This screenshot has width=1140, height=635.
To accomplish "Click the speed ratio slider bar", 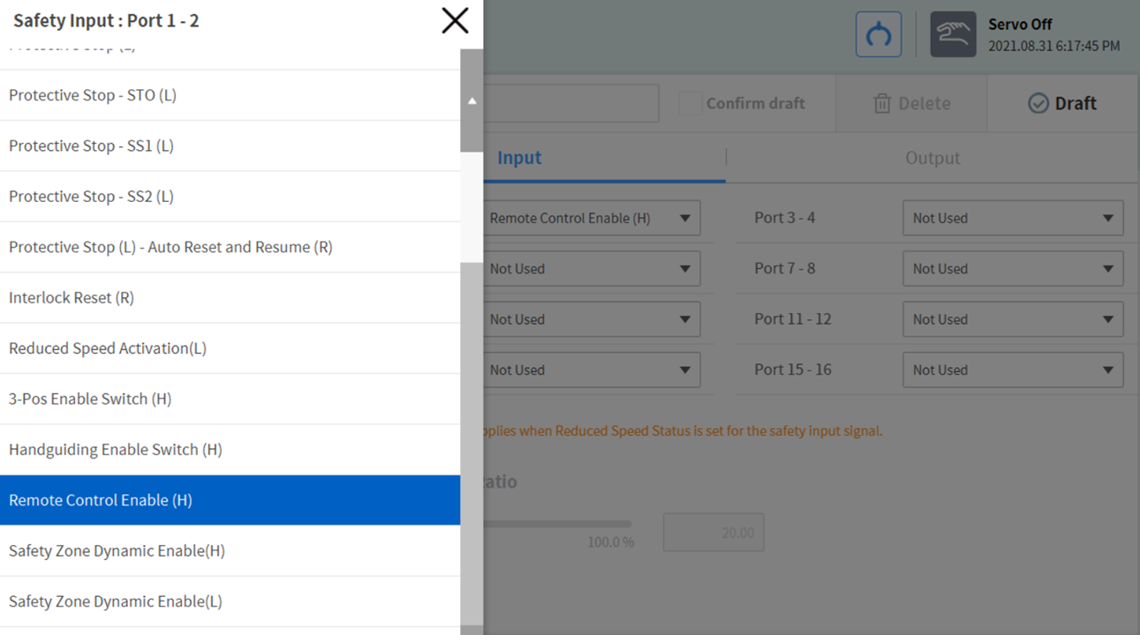I will [x=556, y=524].
